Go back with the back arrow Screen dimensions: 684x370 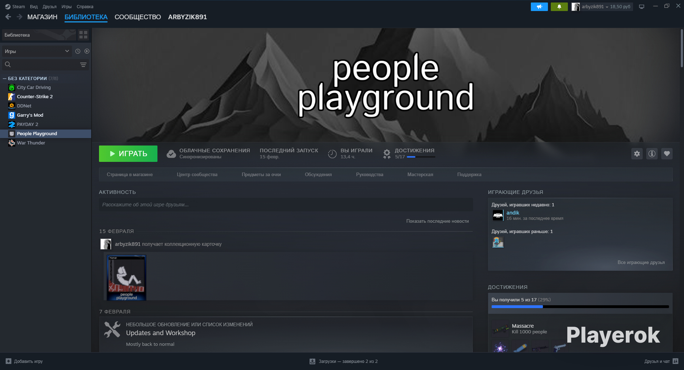click(8, 17)
